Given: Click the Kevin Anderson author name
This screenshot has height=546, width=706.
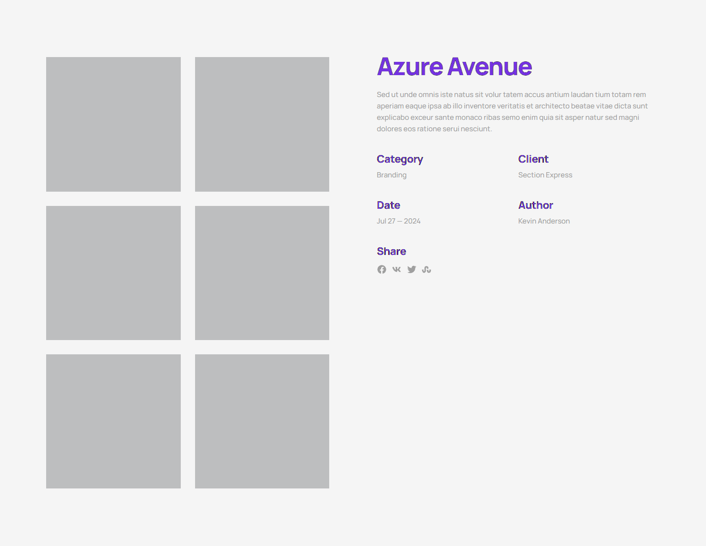Looking at the screenshot, I should click(544, 221).
